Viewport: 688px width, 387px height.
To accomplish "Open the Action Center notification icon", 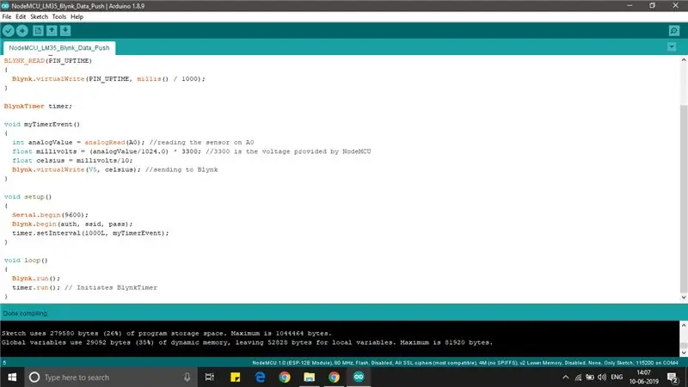I will tap(673, 378).
